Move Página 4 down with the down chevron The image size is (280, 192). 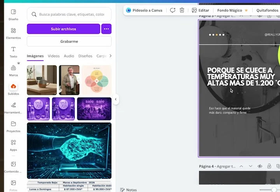(250, 166)
